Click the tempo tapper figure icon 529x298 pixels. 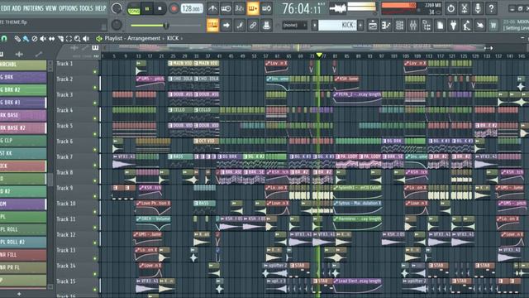pyautogui.click(x=467, y=25)
